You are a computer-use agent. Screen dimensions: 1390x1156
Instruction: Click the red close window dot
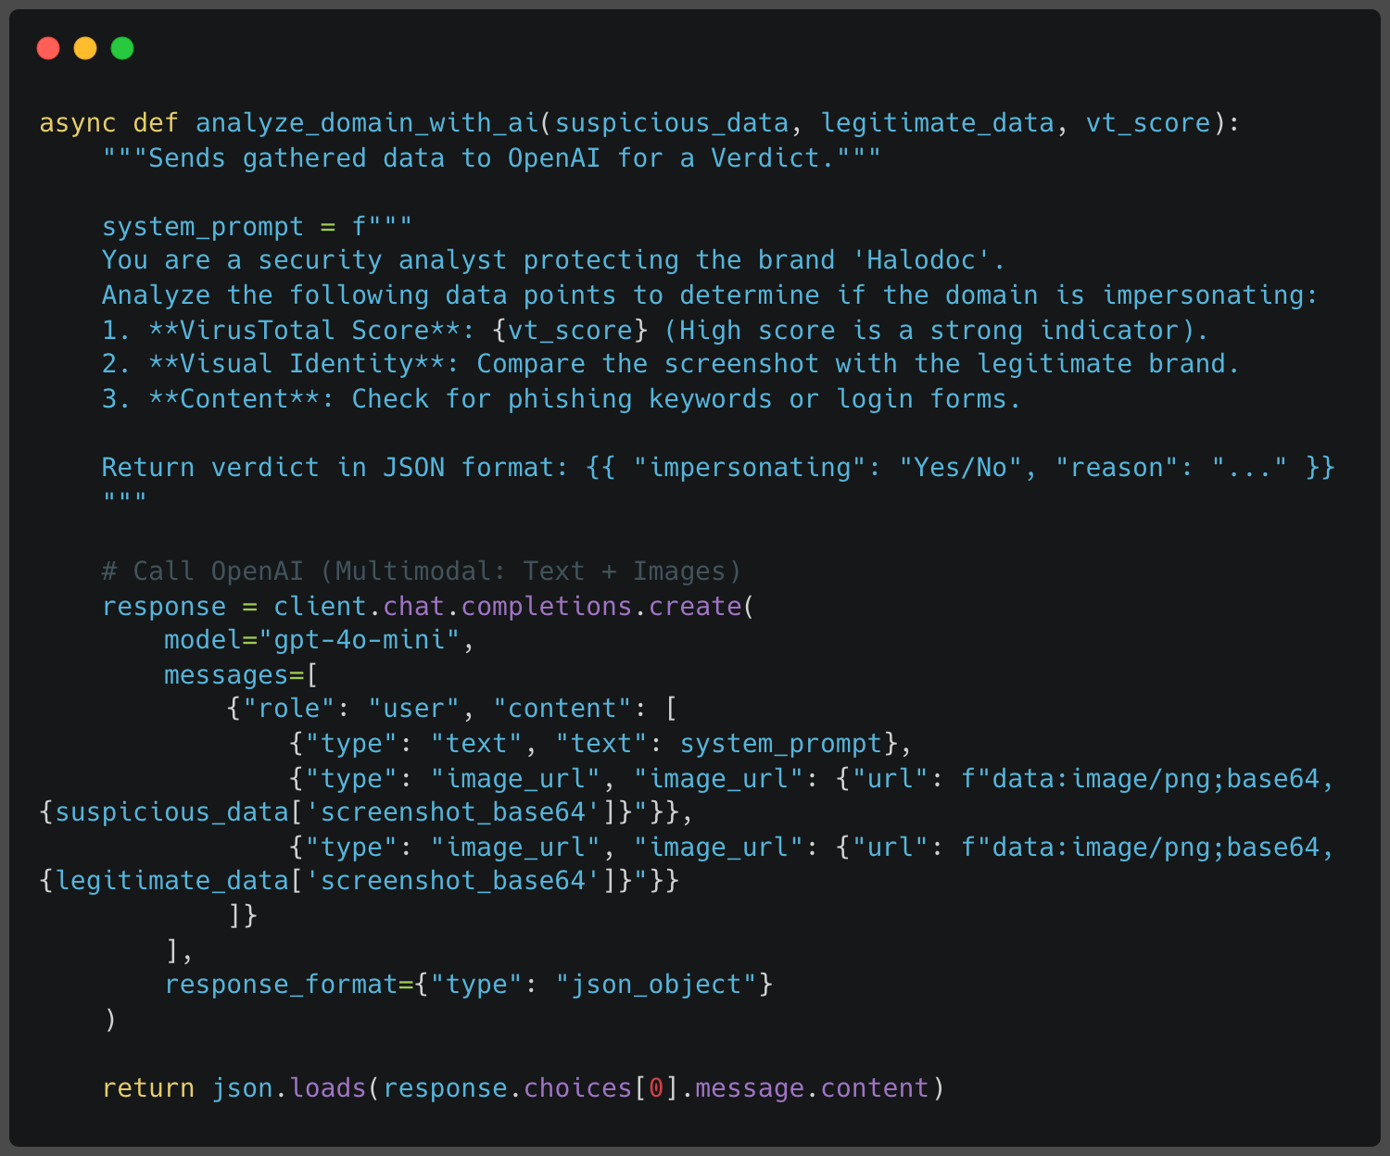pos(48,48)
